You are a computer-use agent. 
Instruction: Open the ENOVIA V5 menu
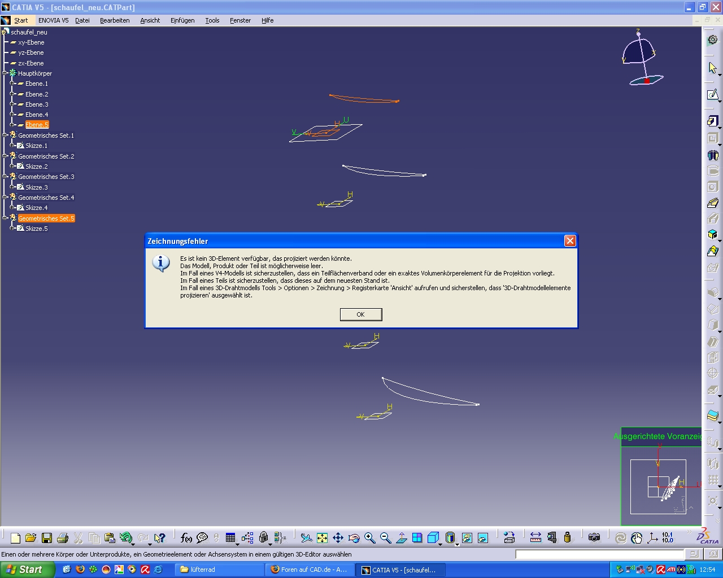coord(53,20)
